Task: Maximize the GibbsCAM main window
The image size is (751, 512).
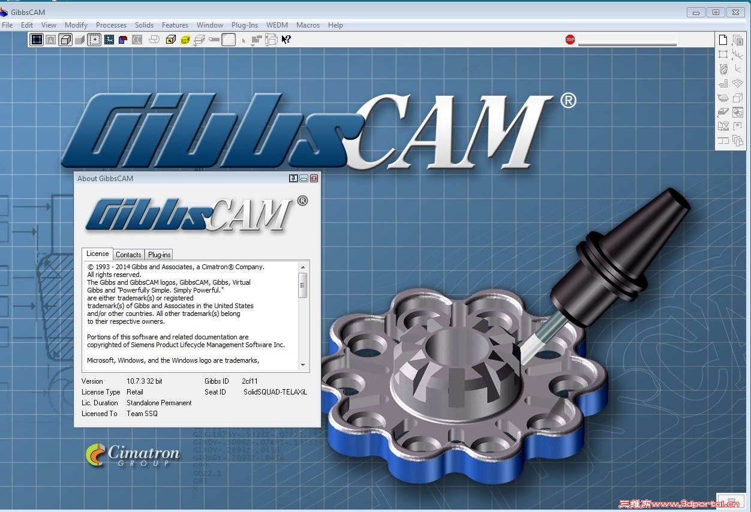Action: click(716, 12)
